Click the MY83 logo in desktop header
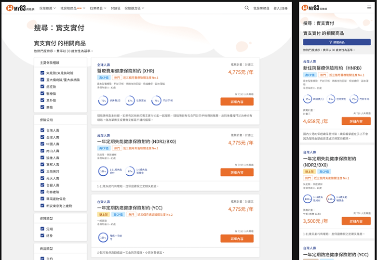This screenshot has width=377, height=260. (x=20, y=8)
